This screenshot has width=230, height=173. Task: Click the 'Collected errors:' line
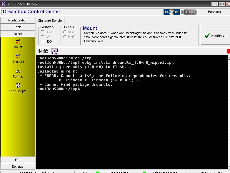coord(57,71)
